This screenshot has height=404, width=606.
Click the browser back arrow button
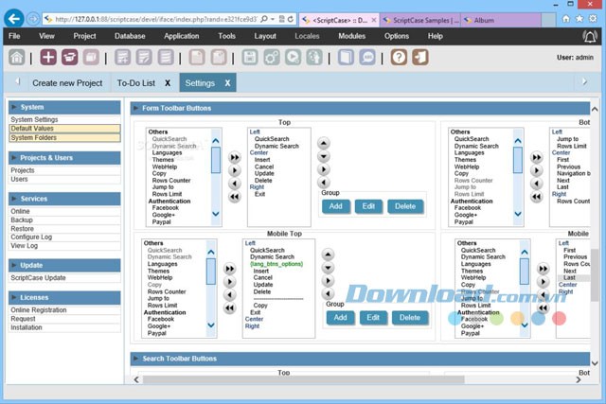point(13,19)
